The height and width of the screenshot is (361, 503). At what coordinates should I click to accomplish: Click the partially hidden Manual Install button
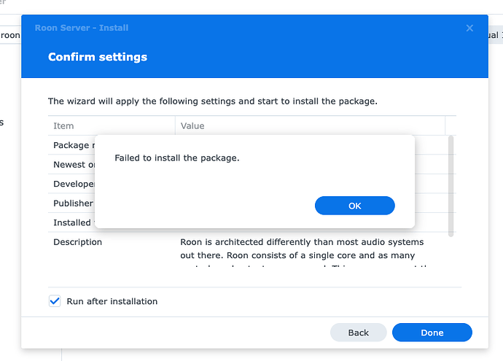coord(495,35)
